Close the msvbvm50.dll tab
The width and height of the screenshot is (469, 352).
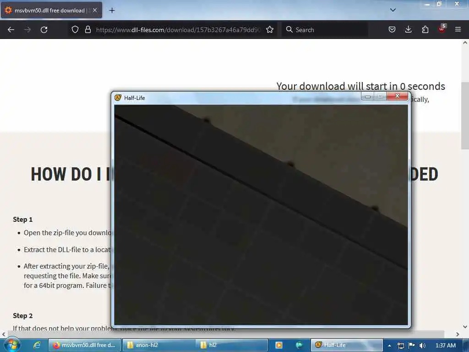click(x=95, y=10)
